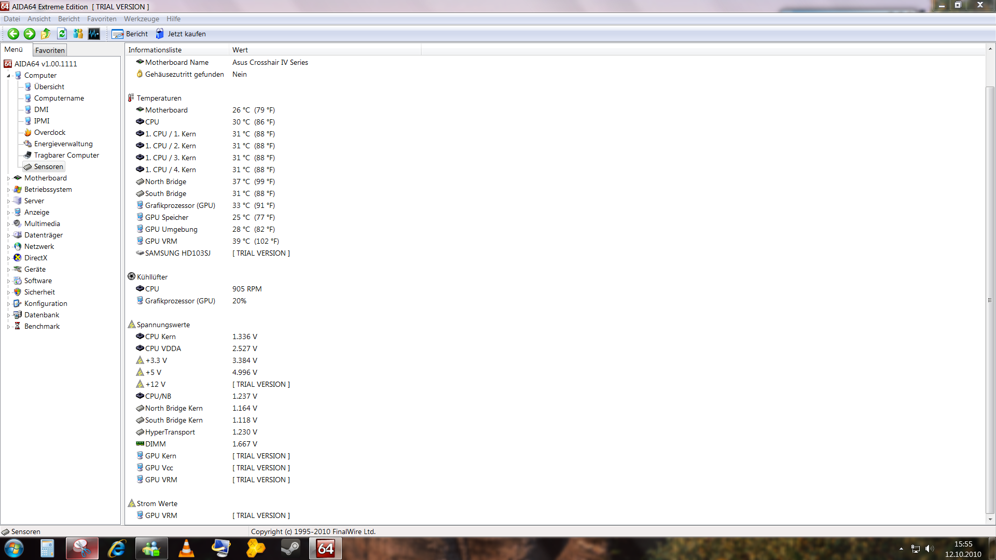Viewport: 996px width, 560px height.
Task: Open Steam from the taskbar
Action: [290, 549]
